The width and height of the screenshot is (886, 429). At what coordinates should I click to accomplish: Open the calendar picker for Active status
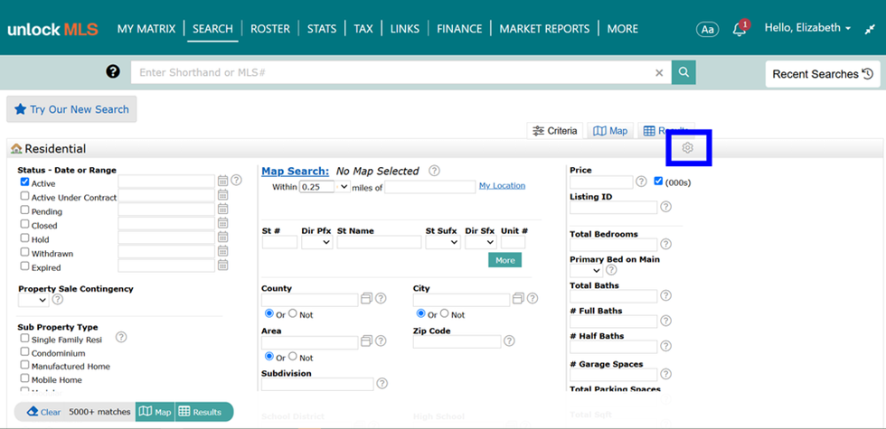tap(223, 181)
